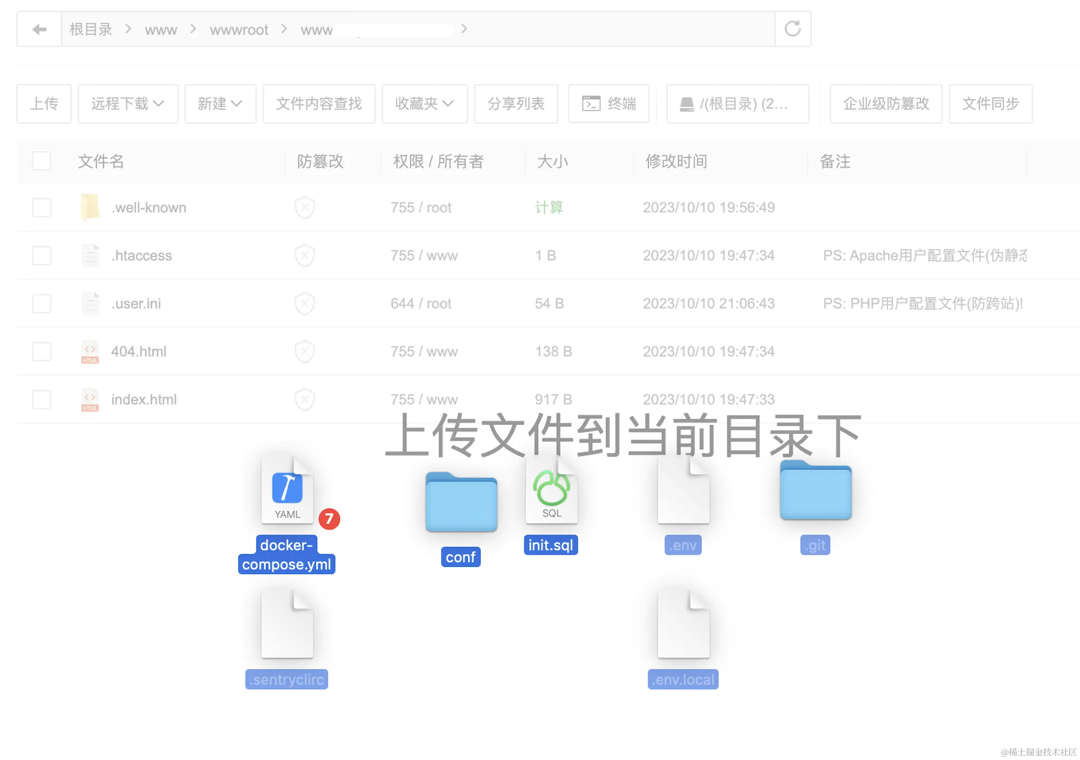1080x760 pixels.
Task: Click the tamper-proof shield icon for .htaccess
Action: coord(304,256)
